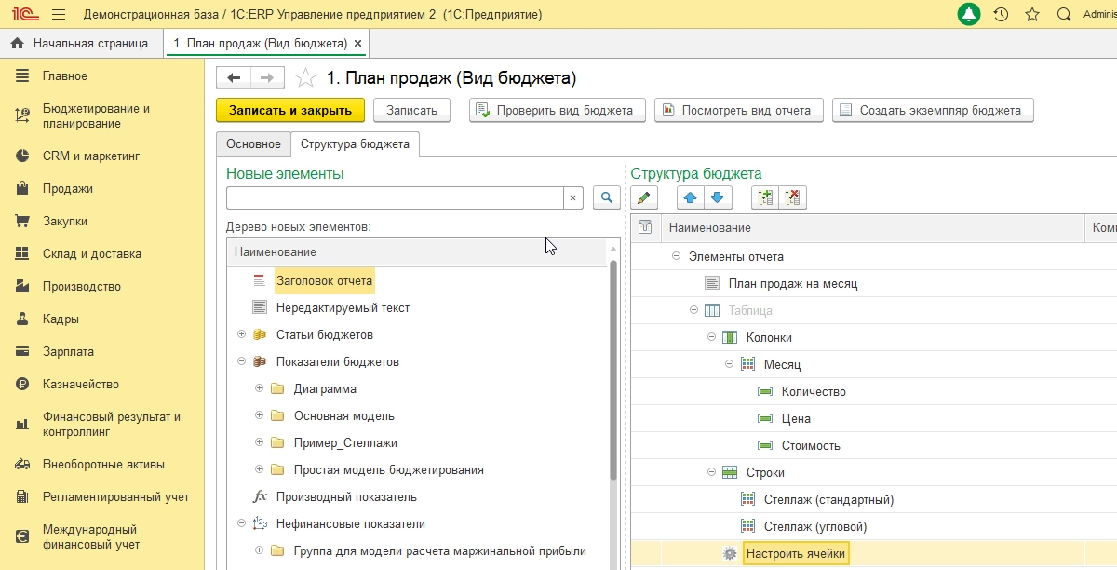This screenshot has height=570, width=1117.
Task: Click the pencil edit icon in Структура бюджета
Action: click(644, 197)
